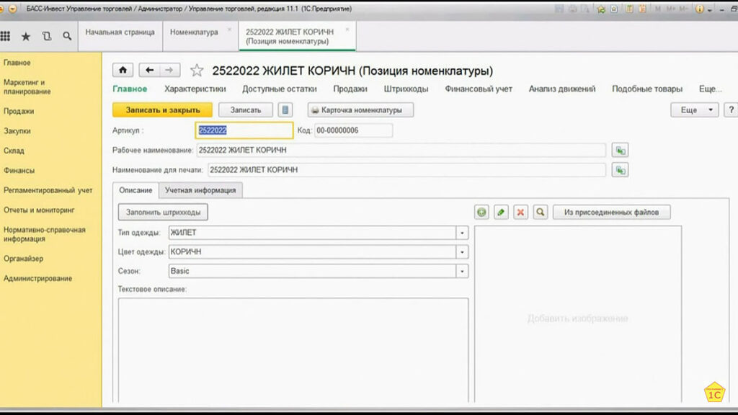The height and width of the screenshot is (415, 738).
Task: Open the Еще dropdown button
Action: tap(695, 110)
